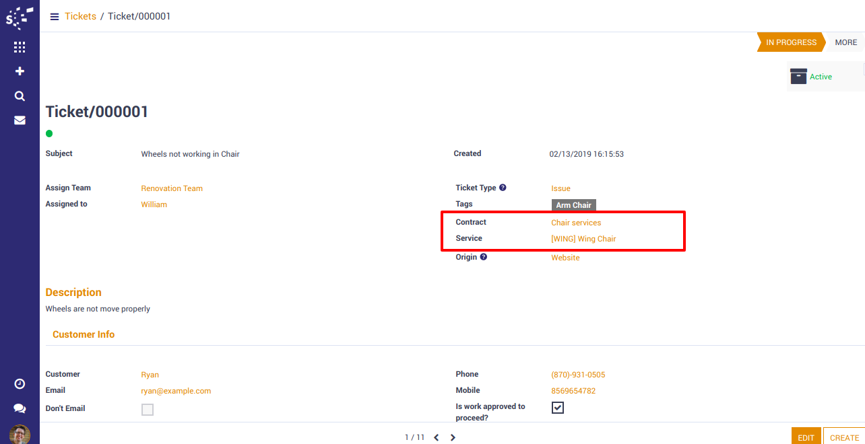Uncheck Is work approved to proceed

[558, 408]
